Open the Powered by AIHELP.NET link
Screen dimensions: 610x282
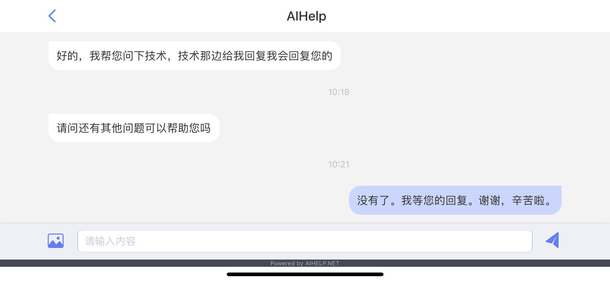coord(305,263)
